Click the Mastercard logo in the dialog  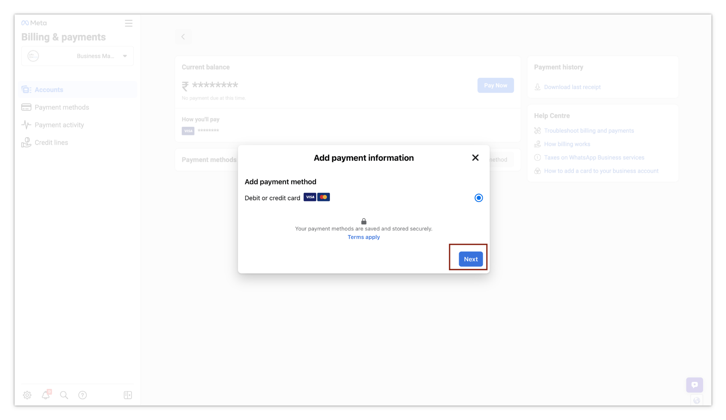pyautogui.click(x=323, y=197)
